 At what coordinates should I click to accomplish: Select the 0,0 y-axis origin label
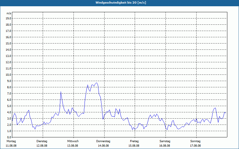(x=9, y=137)
